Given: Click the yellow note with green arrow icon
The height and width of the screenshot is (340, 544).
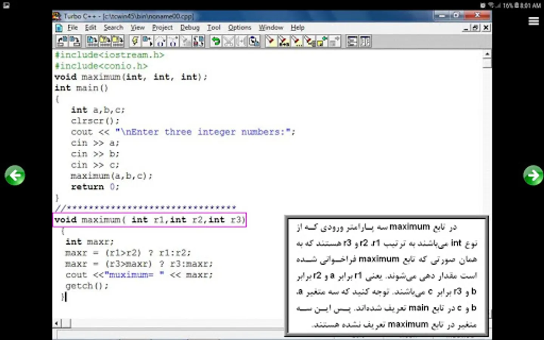Looking at the screenshot, I should click(x=322, y=41).
